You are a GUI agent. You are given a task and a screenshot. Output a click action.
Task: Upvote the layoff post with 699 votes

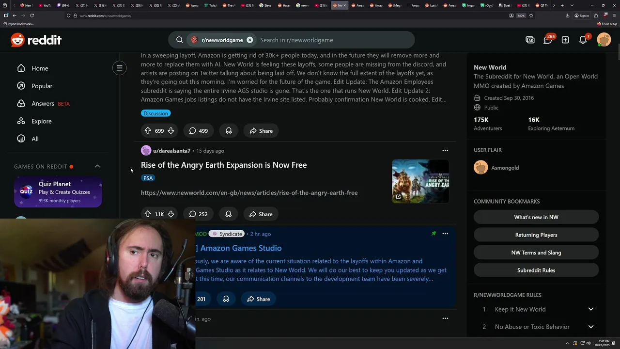pyautogui.click(x=148, y=131)
